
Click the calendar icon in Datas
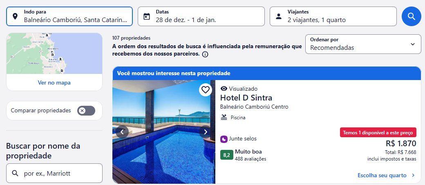(x=147, y=16)
